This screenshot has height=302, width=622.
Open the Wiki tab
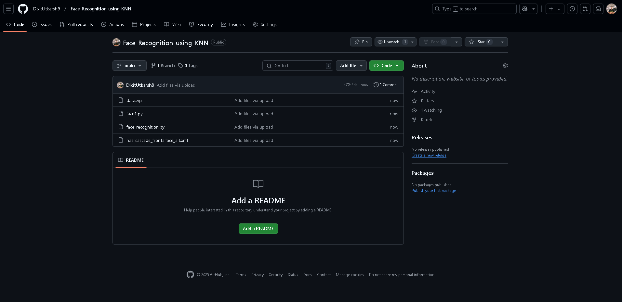coord(172,24)
